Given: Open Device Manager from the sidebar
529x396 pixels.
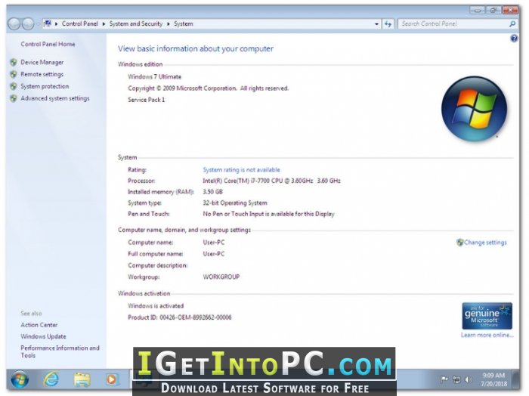Looking at the screenshot, I should (42, 63).
